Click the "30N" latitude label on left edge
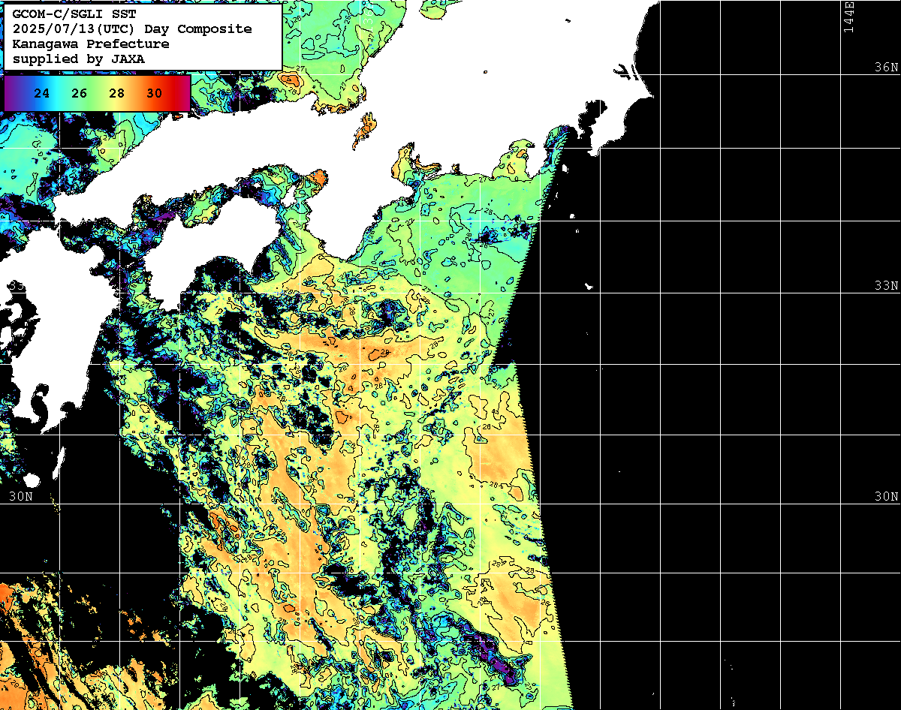The image size is (901, 710). (21, 497)
